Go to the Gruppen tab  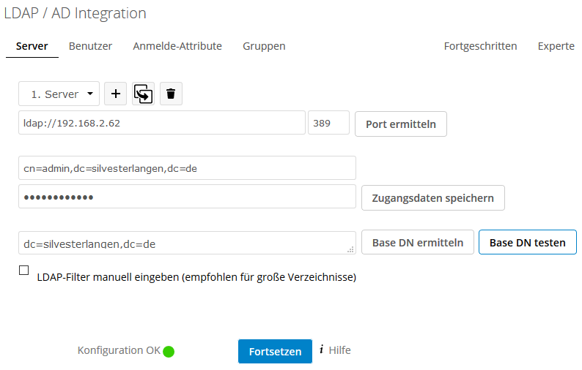(264, 46)
